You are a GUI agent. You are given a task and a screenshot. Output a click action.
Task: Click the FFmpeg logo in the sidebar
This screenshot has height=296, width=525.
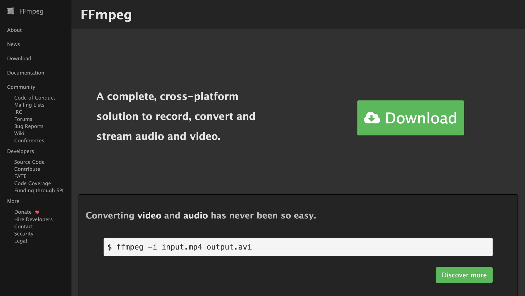11,11
